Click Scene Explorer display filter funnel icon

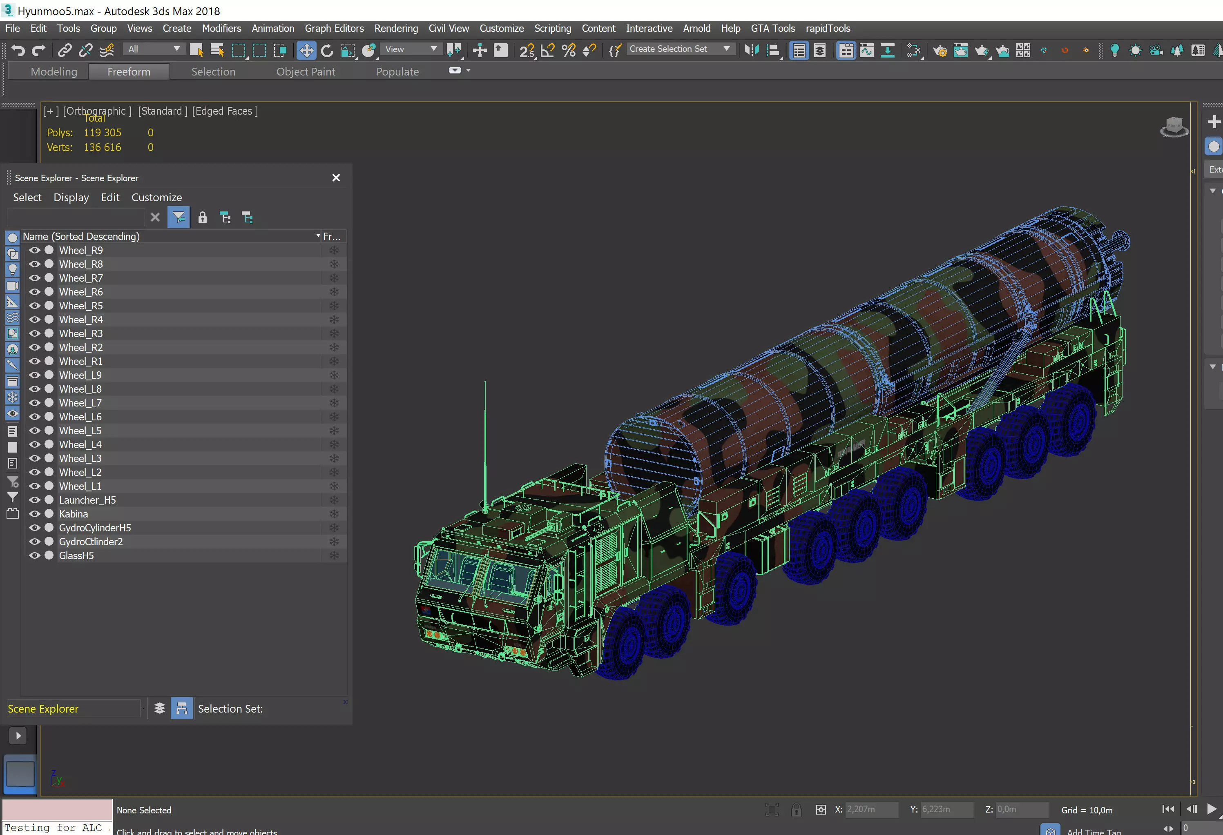click(x=179, y=218)
